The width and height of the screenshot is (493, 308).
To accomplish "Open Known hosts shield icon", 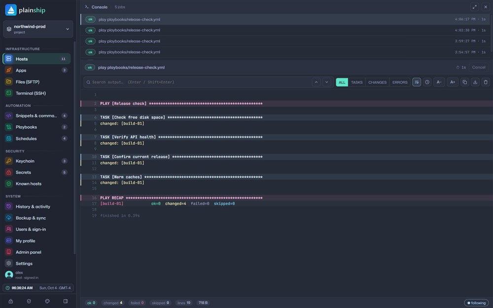I will [x=9, y=184].
